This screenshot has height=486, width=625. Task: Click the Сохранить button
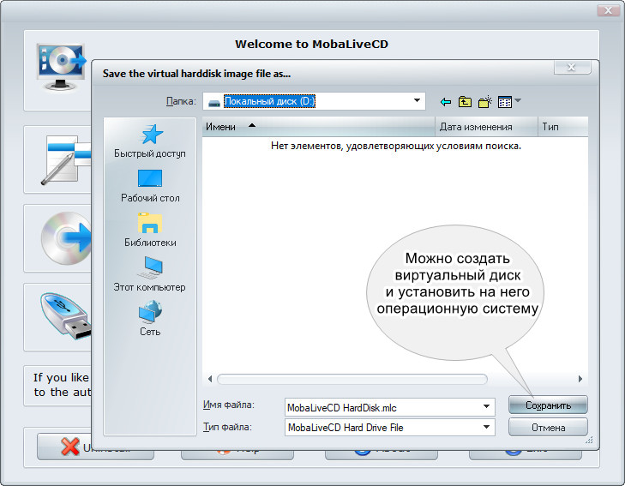click(548, 405)
